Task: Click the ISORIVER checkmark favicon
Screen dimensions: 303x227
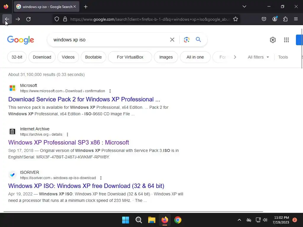Action: [12, 175]
